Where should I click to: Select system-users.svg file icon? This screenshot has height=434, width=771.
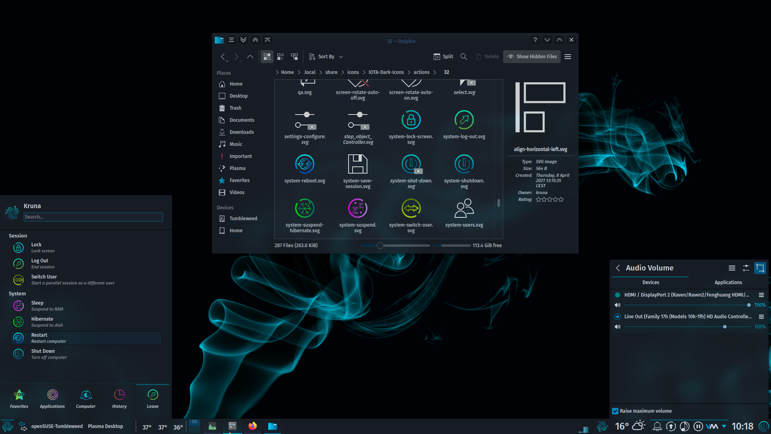[464, 208]
